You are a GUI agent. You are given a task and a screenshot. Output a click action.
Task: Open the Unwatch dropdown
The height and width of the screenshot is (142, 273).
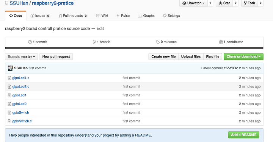[x=193, y=3]
